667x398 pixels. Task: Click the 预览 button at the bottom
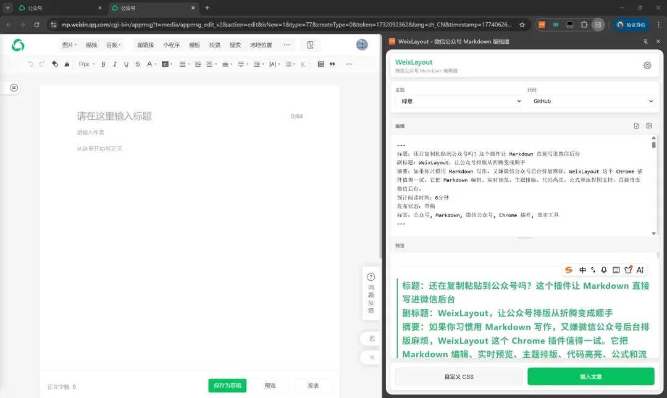[x=270, y=386]
